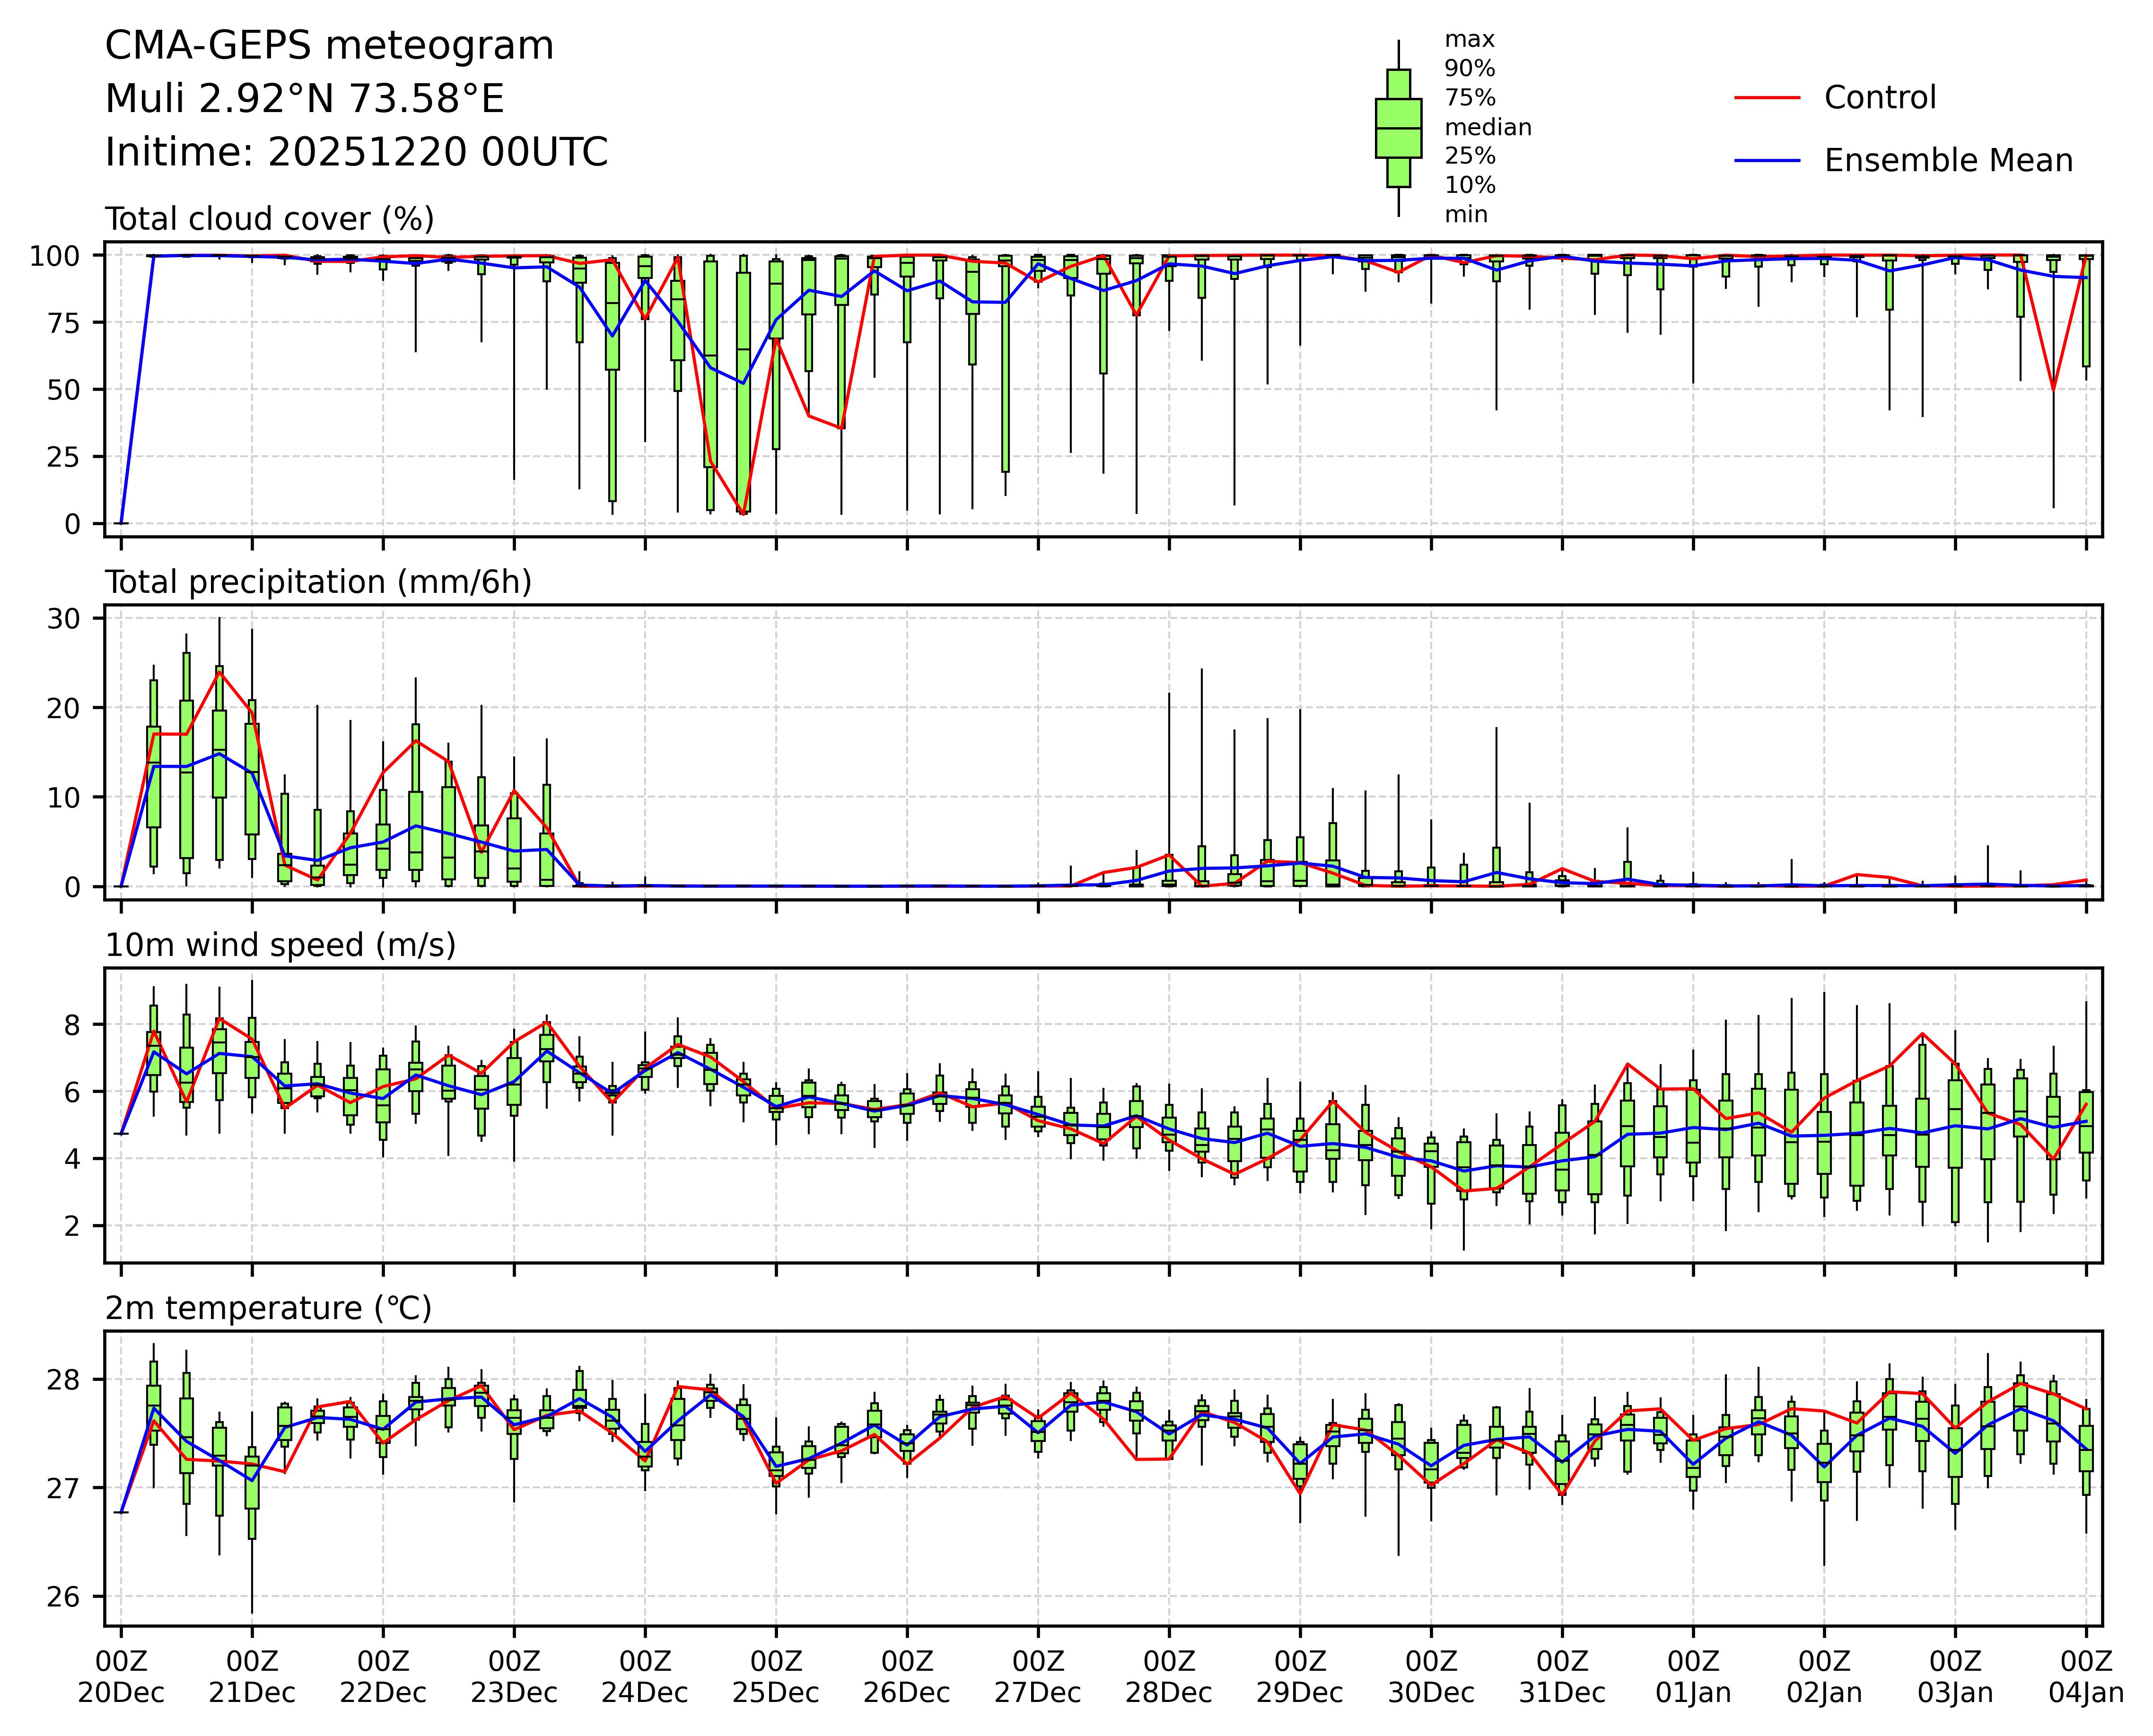The width and height of the screenshot is (2153, 1736).
Task: Click the 'Muli 2.92°N 73.58°E' location text
Action: 304,99
